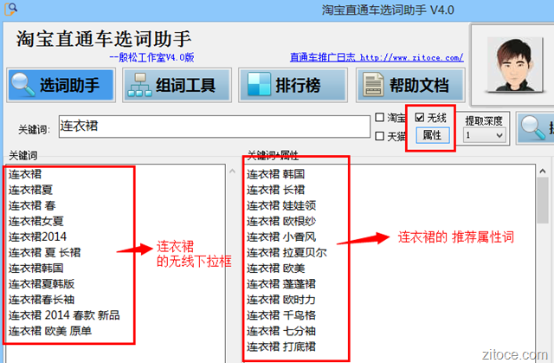The height and width of the screenshot is (363, 554).
Task: Select 连衣裙韩国 in keyword list
Action: click(x=37, y=268)
